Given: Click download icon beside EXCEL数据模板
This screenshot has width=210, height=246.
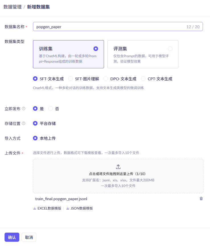Looking at the screenshot, I should coord(35,208).
